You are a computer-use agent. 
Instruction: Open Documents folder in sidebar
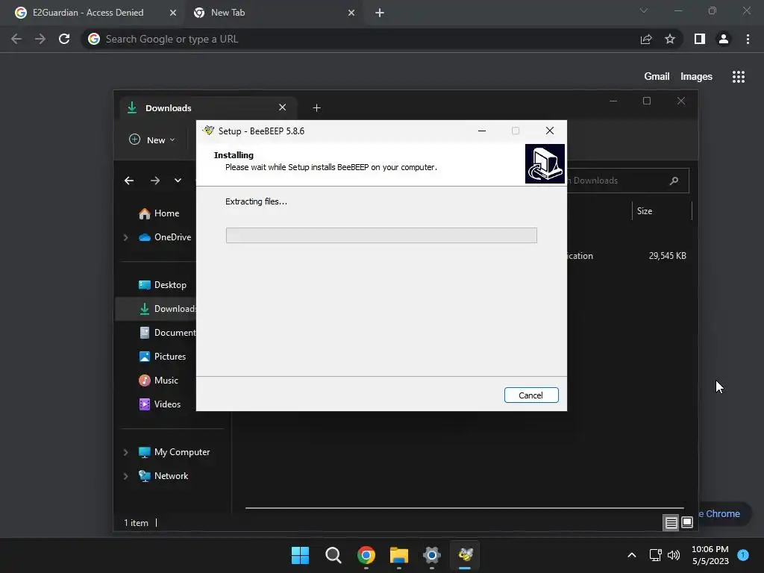(x=166, y=333)
